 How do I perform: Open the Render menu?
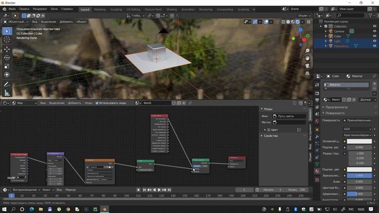point(40,9)
